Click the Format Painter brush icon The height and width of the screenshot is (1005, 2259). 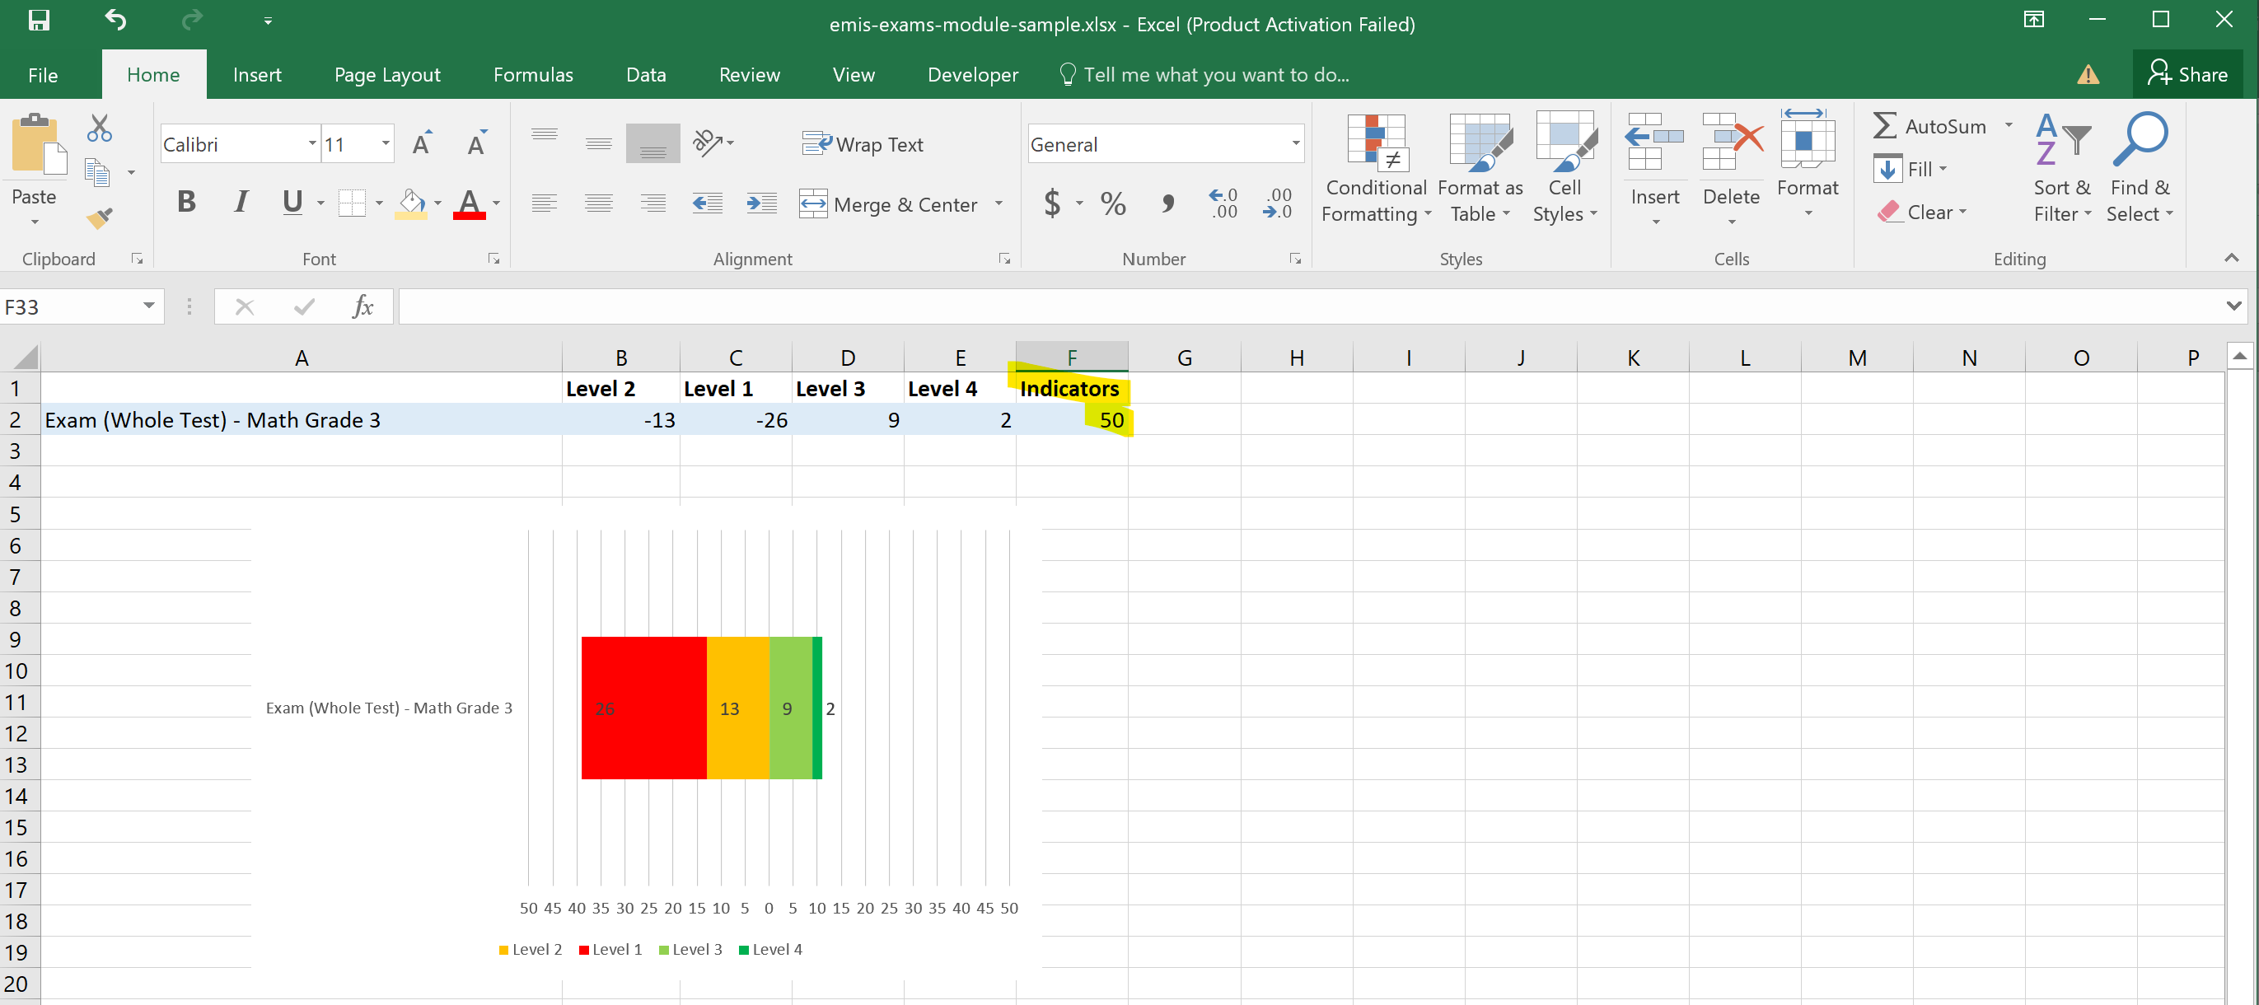99,217
